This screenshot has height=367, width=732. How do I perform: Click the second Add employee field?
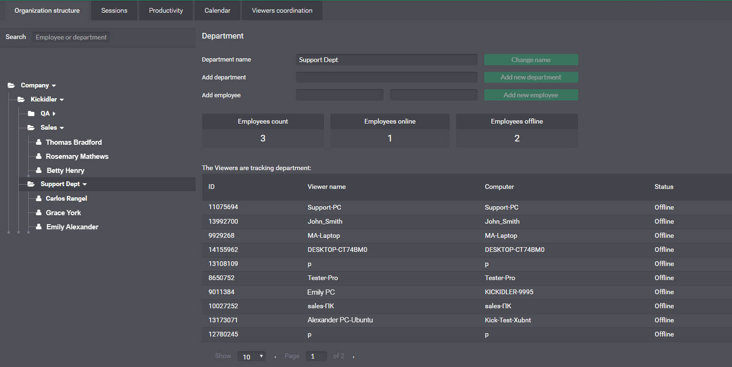(433, 95)
